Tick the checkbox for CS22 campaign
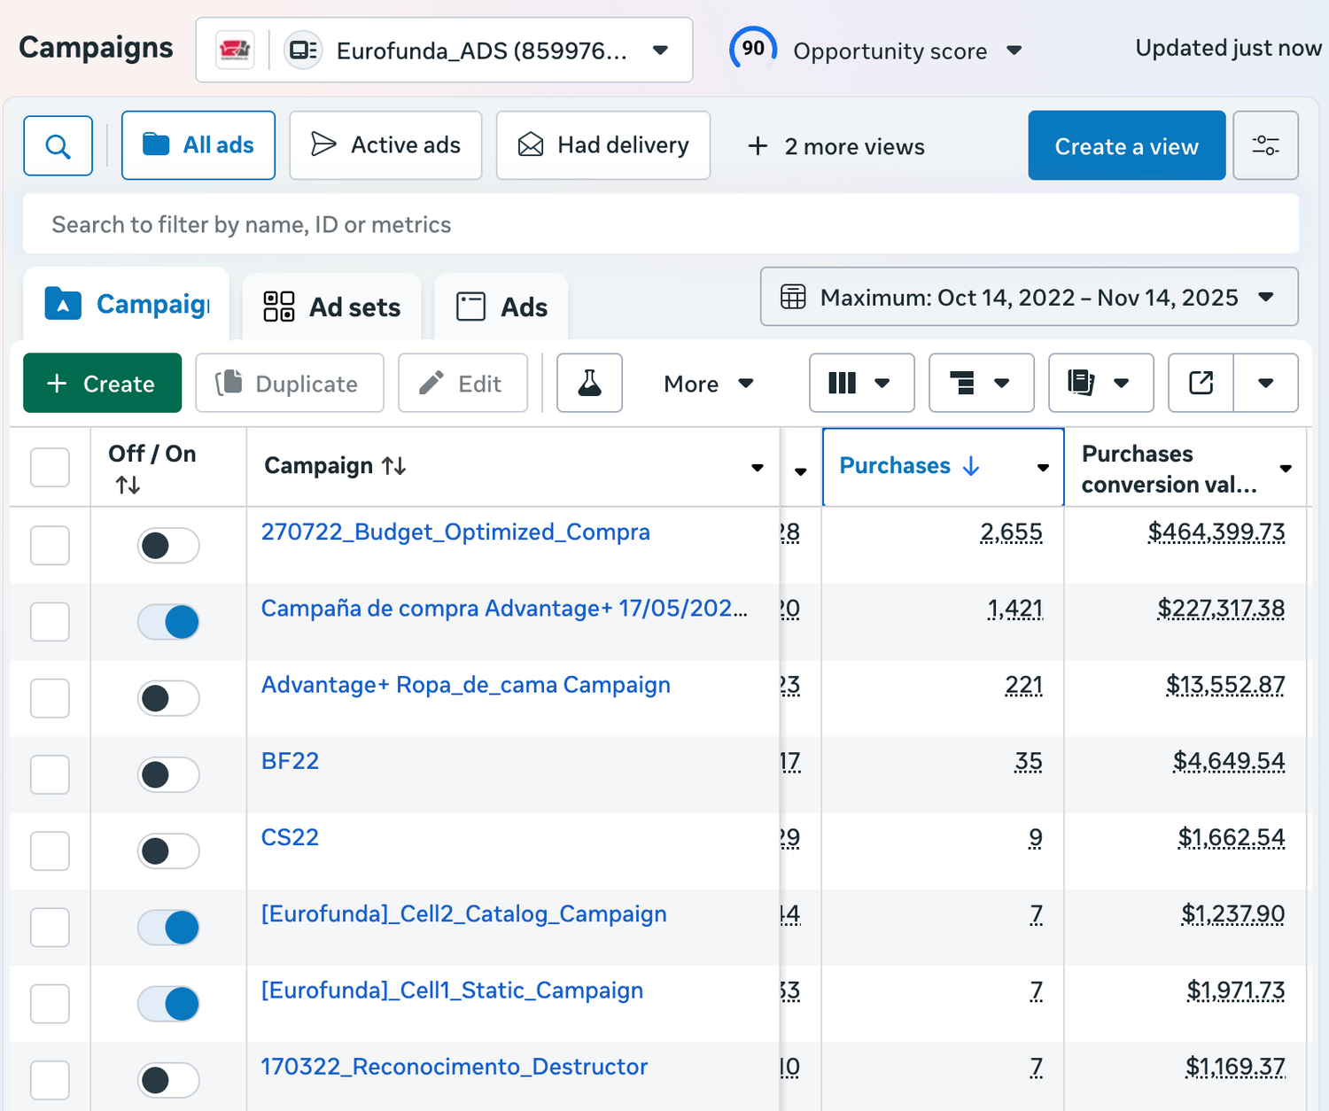The height and width of the screenshot is (1111, 1329). point(50,851)
